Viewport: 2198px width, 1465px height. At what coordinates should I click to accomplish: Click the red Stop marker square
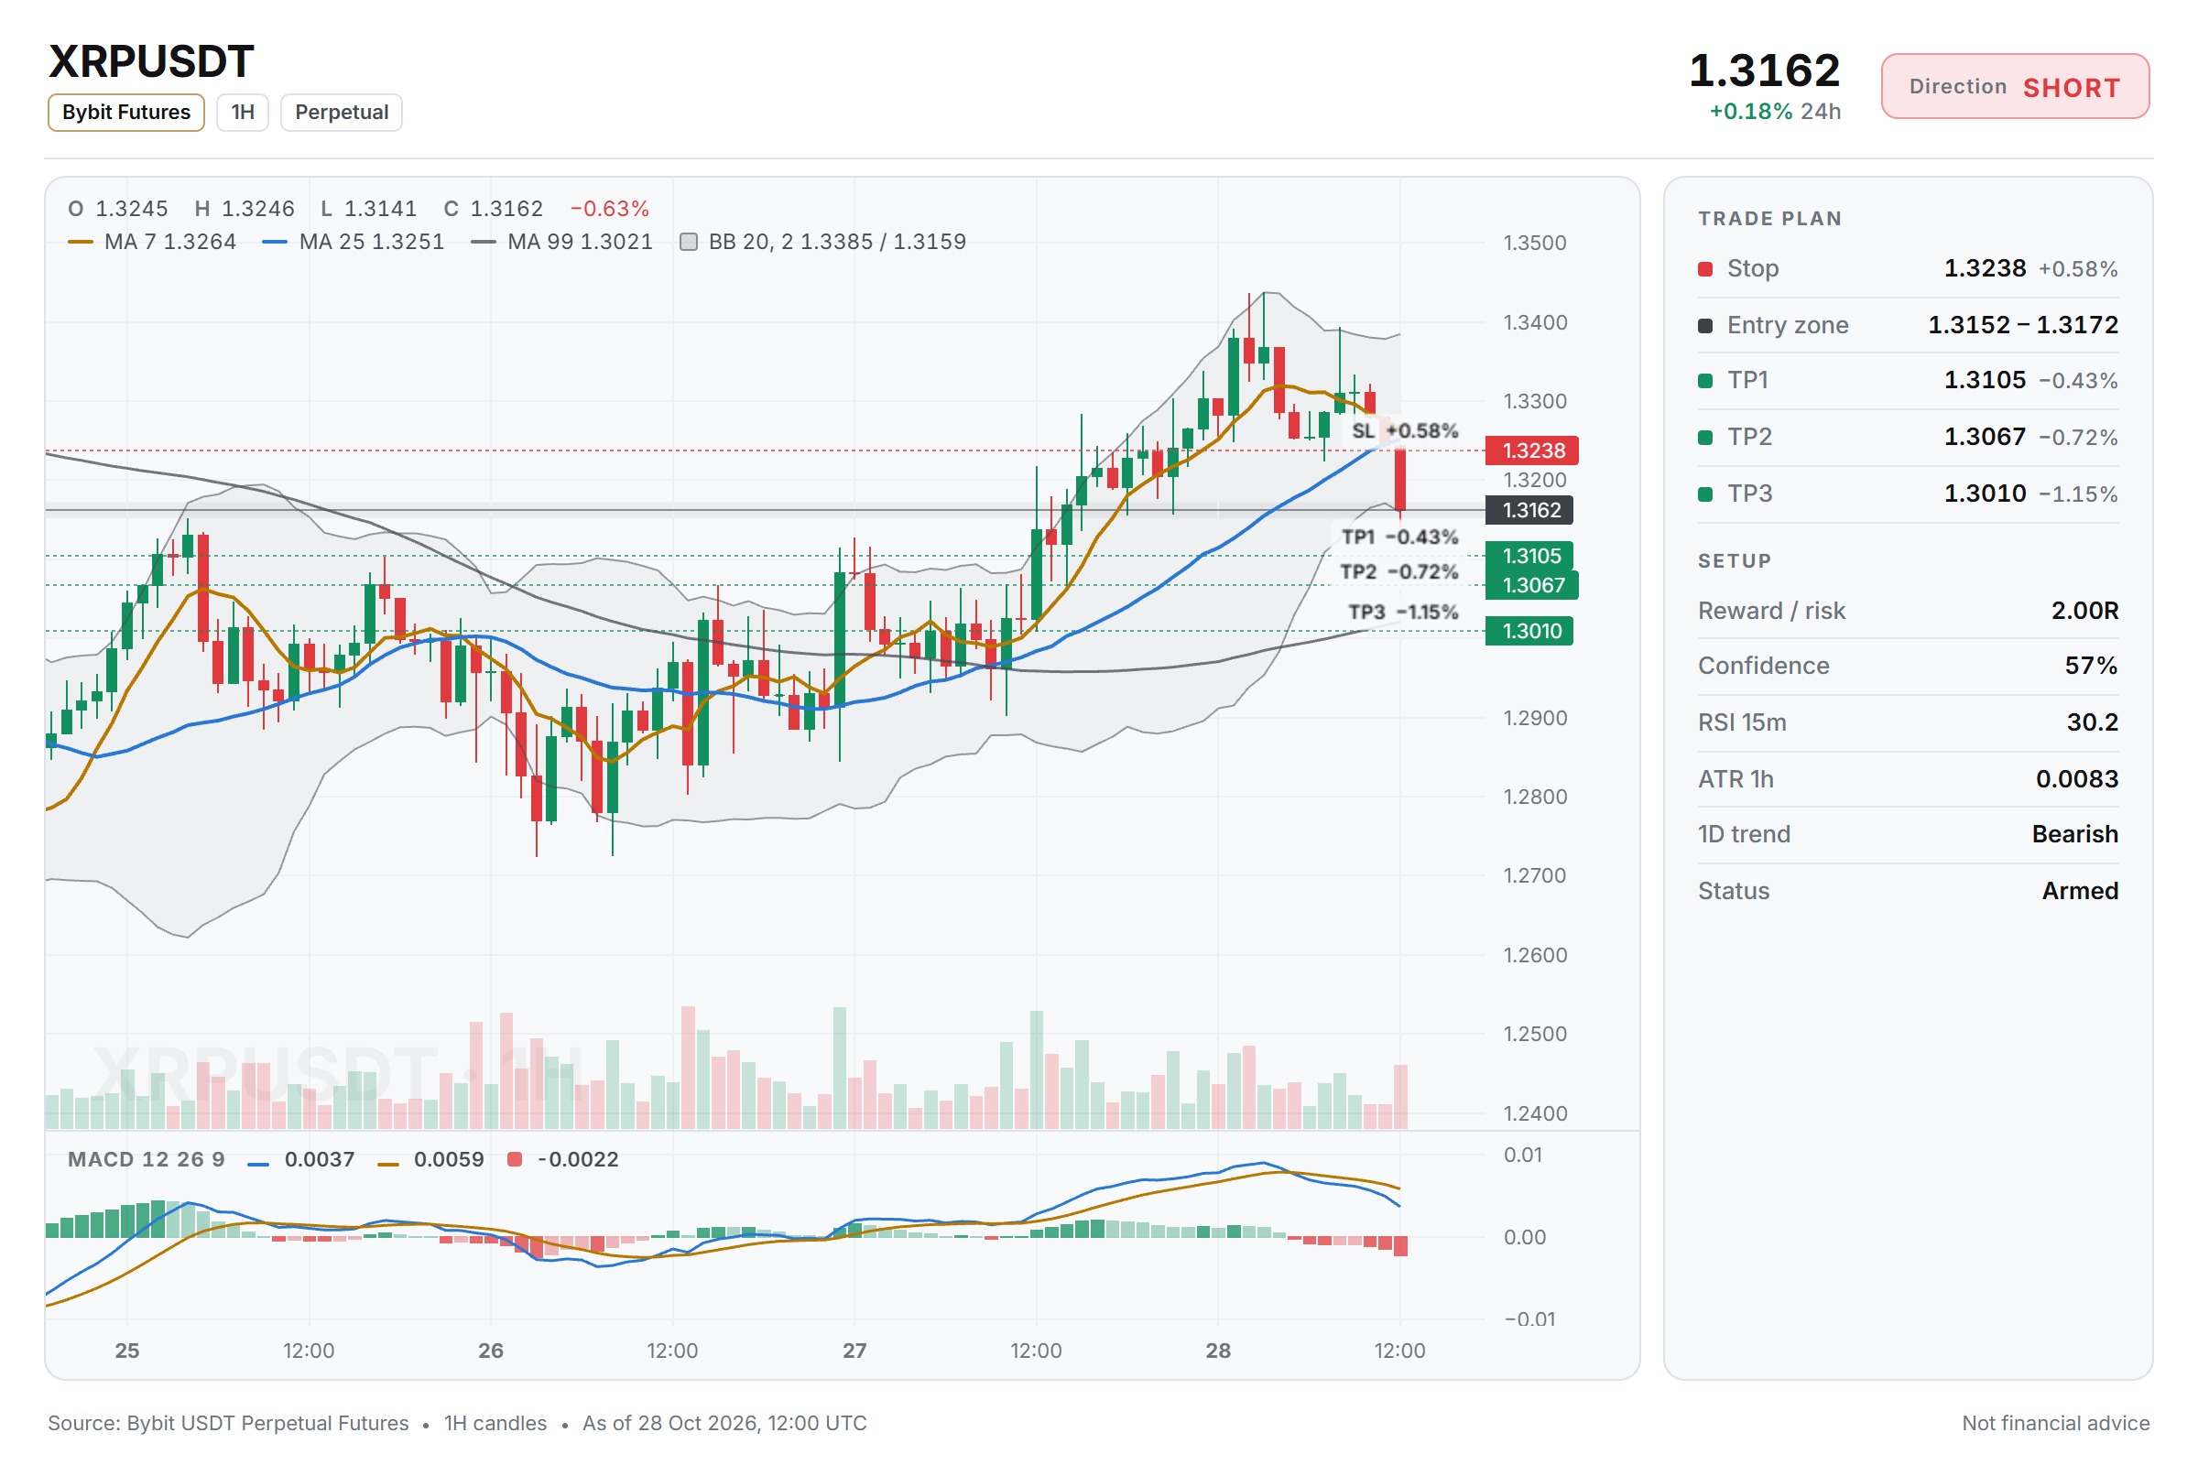[x=1705, y=269]
